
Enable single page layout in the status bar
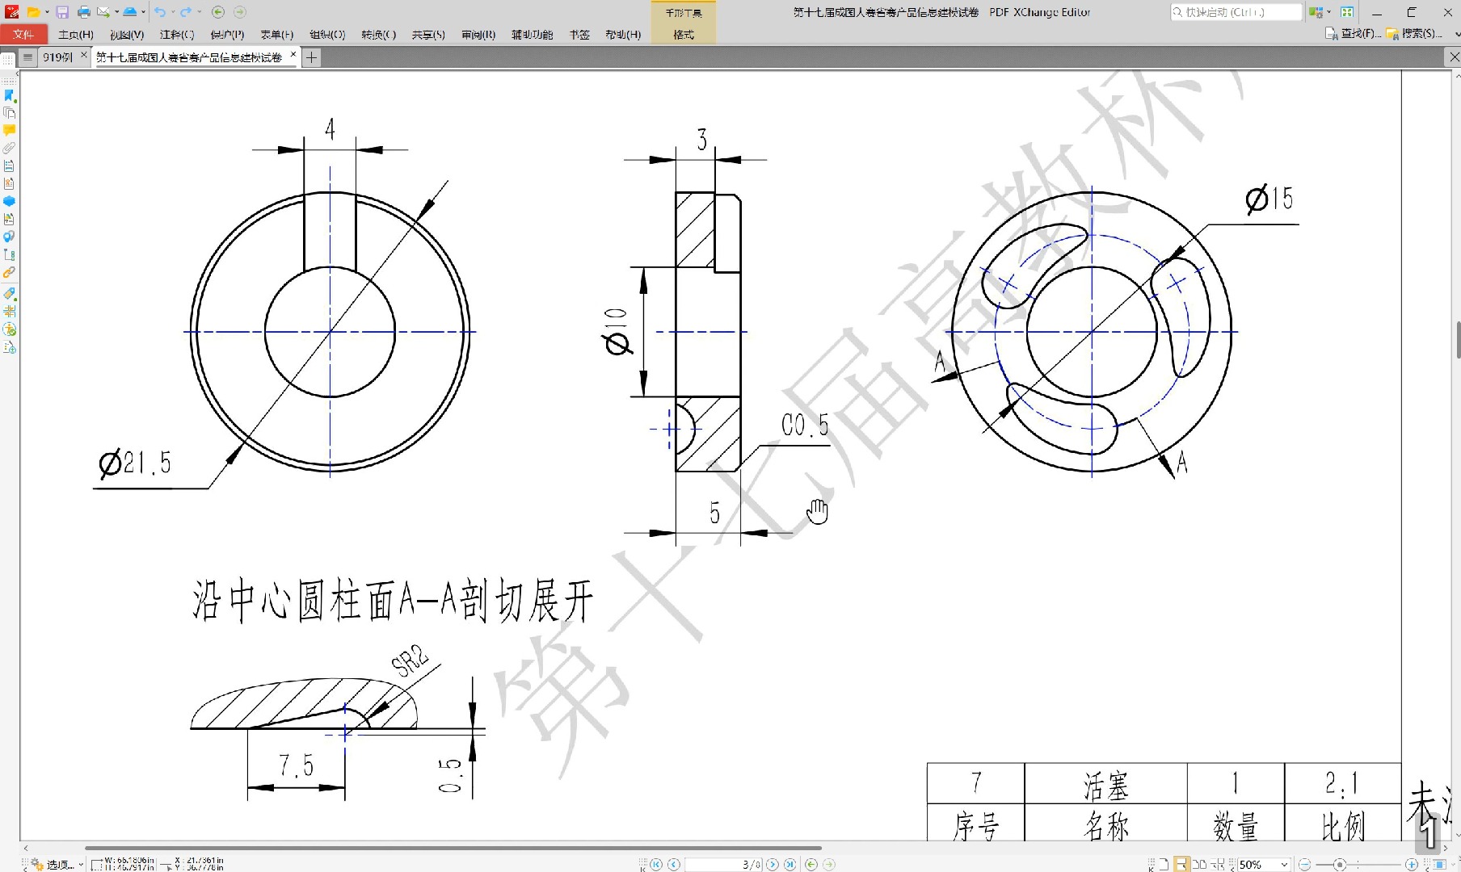coord(1164,863)
